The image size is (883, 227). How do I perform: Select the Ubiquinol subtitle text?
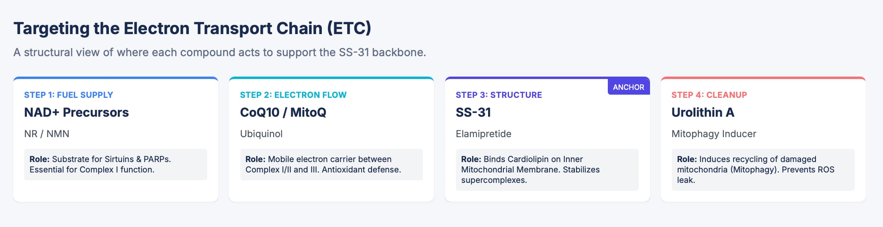[261, 134]
